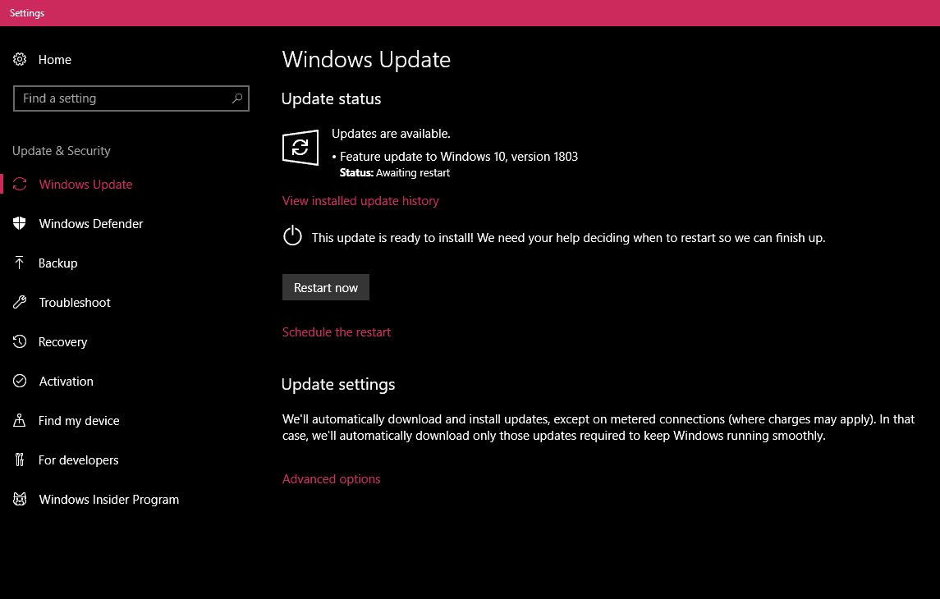Screen dimensions: 940x599
Task: Click the Update & Security heading
Action: coord(61,151)
